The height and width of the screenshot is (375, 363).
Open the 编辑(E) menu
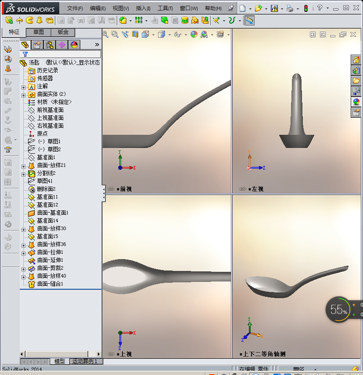point(98,8)
